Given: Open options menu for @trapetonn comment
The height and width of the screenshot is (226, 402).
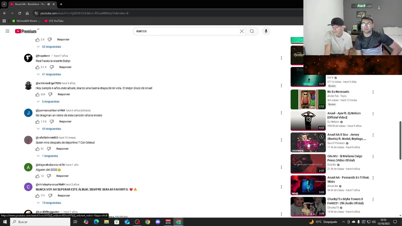Looking at the screenshot, I should coord(281,58).
